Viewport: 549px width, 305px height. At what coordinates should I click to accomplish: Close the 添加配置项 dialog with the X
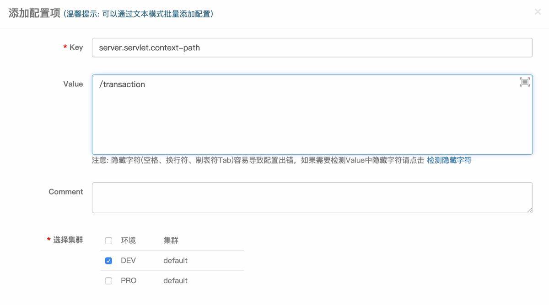click(538, 11)
